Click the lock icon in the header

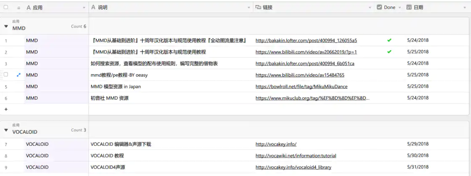(x=19, y=8)
